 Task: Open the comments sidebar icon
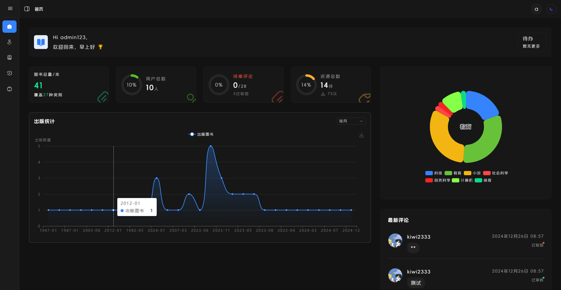coord(9,73)
